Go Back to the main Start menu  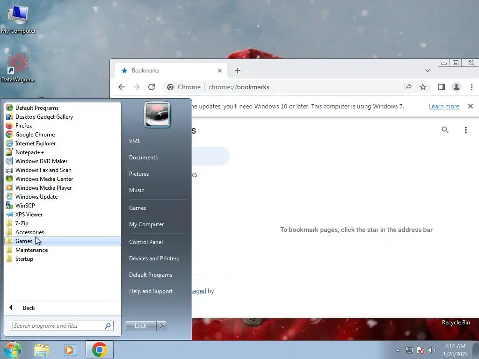point(63,308)
